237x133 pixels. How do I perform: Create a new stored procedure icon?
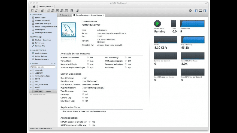coord(62,11)
